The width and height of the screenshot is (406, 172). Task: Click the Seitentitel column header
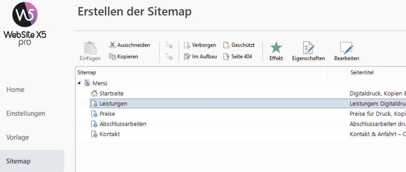362,72
